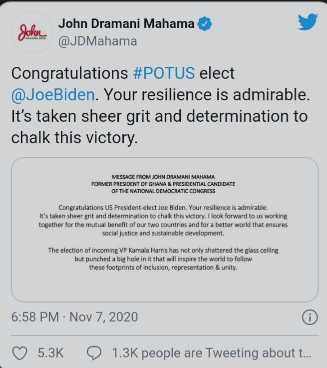The image size is (327, 368).
Task: Click the reply speech bubble icon
Action: pos(94,353)
